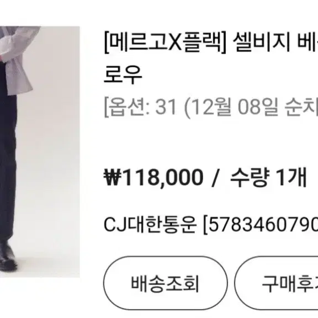318x318 pixels.
Task: Open the [메르고X플랙] brand tag in title
Action: (165, 42)
